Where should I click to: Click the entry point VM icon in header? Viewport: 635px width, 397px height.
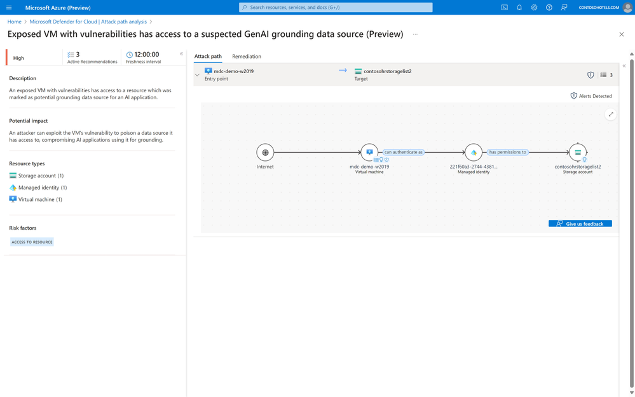(208, 71)
